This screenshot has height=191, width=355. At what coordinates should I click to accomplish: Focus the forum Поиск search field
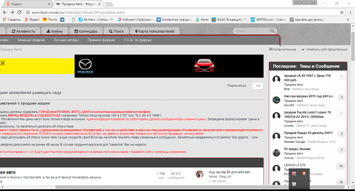coord(252,31)
